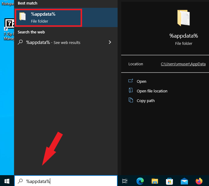Viewport: 209px width, 186px height.
Task: Click the Copy path icon
Action: tap(131, 100)
